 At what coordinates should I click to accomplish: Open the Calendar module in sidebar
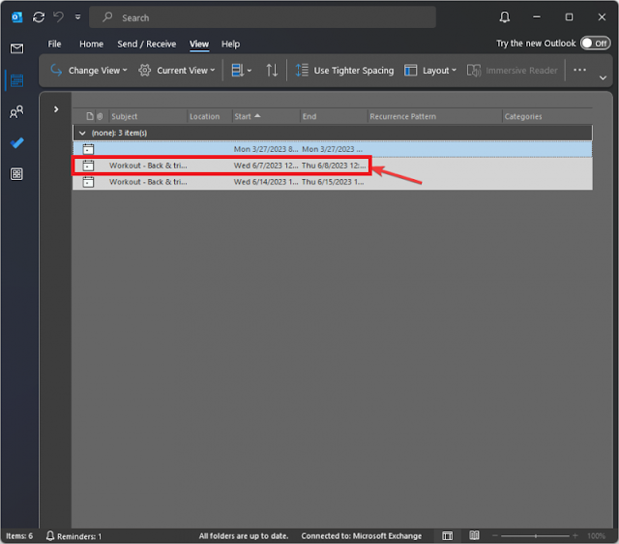coord(16,80)
